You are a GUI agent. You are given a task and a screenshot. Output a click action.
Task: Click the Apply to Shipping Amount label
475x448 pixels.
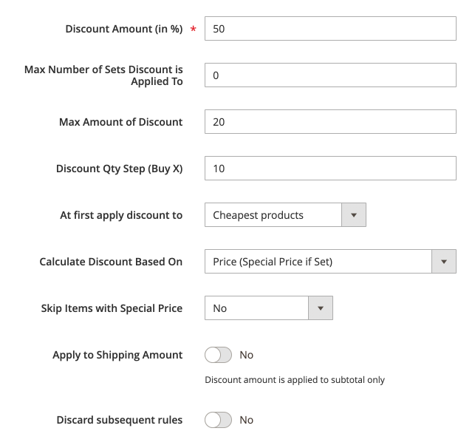[x=117, y=355]
